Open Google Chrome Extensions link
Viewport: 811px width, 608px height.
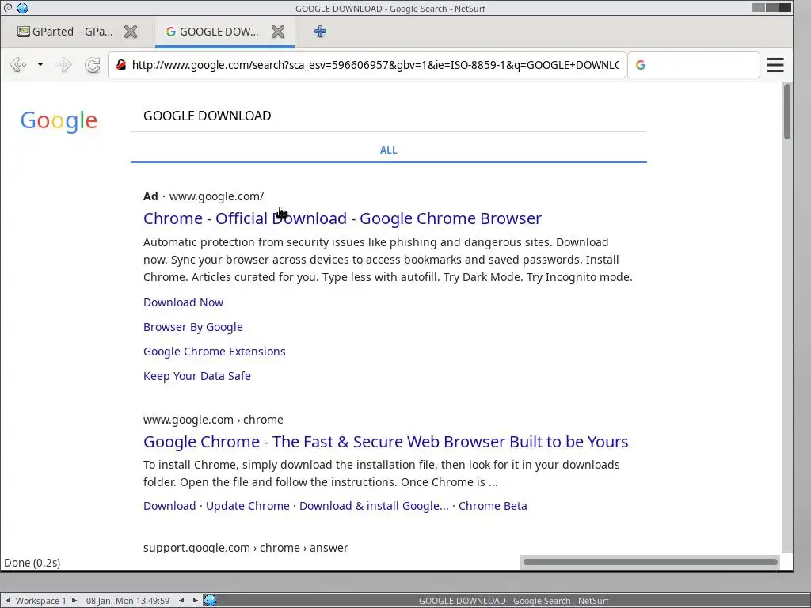coord(214,351)
